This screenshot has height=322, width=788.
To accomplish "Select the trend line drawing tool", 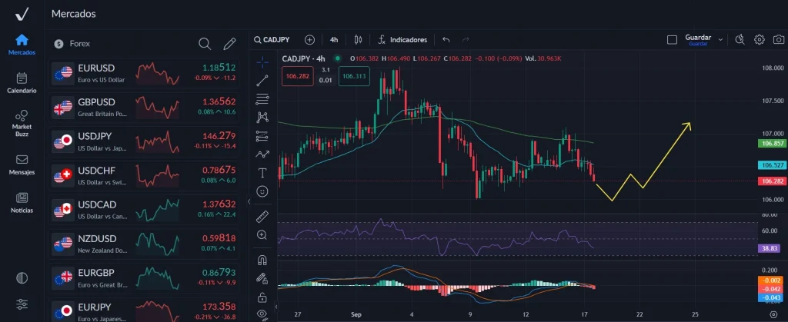I will click(x=262, y=80).
